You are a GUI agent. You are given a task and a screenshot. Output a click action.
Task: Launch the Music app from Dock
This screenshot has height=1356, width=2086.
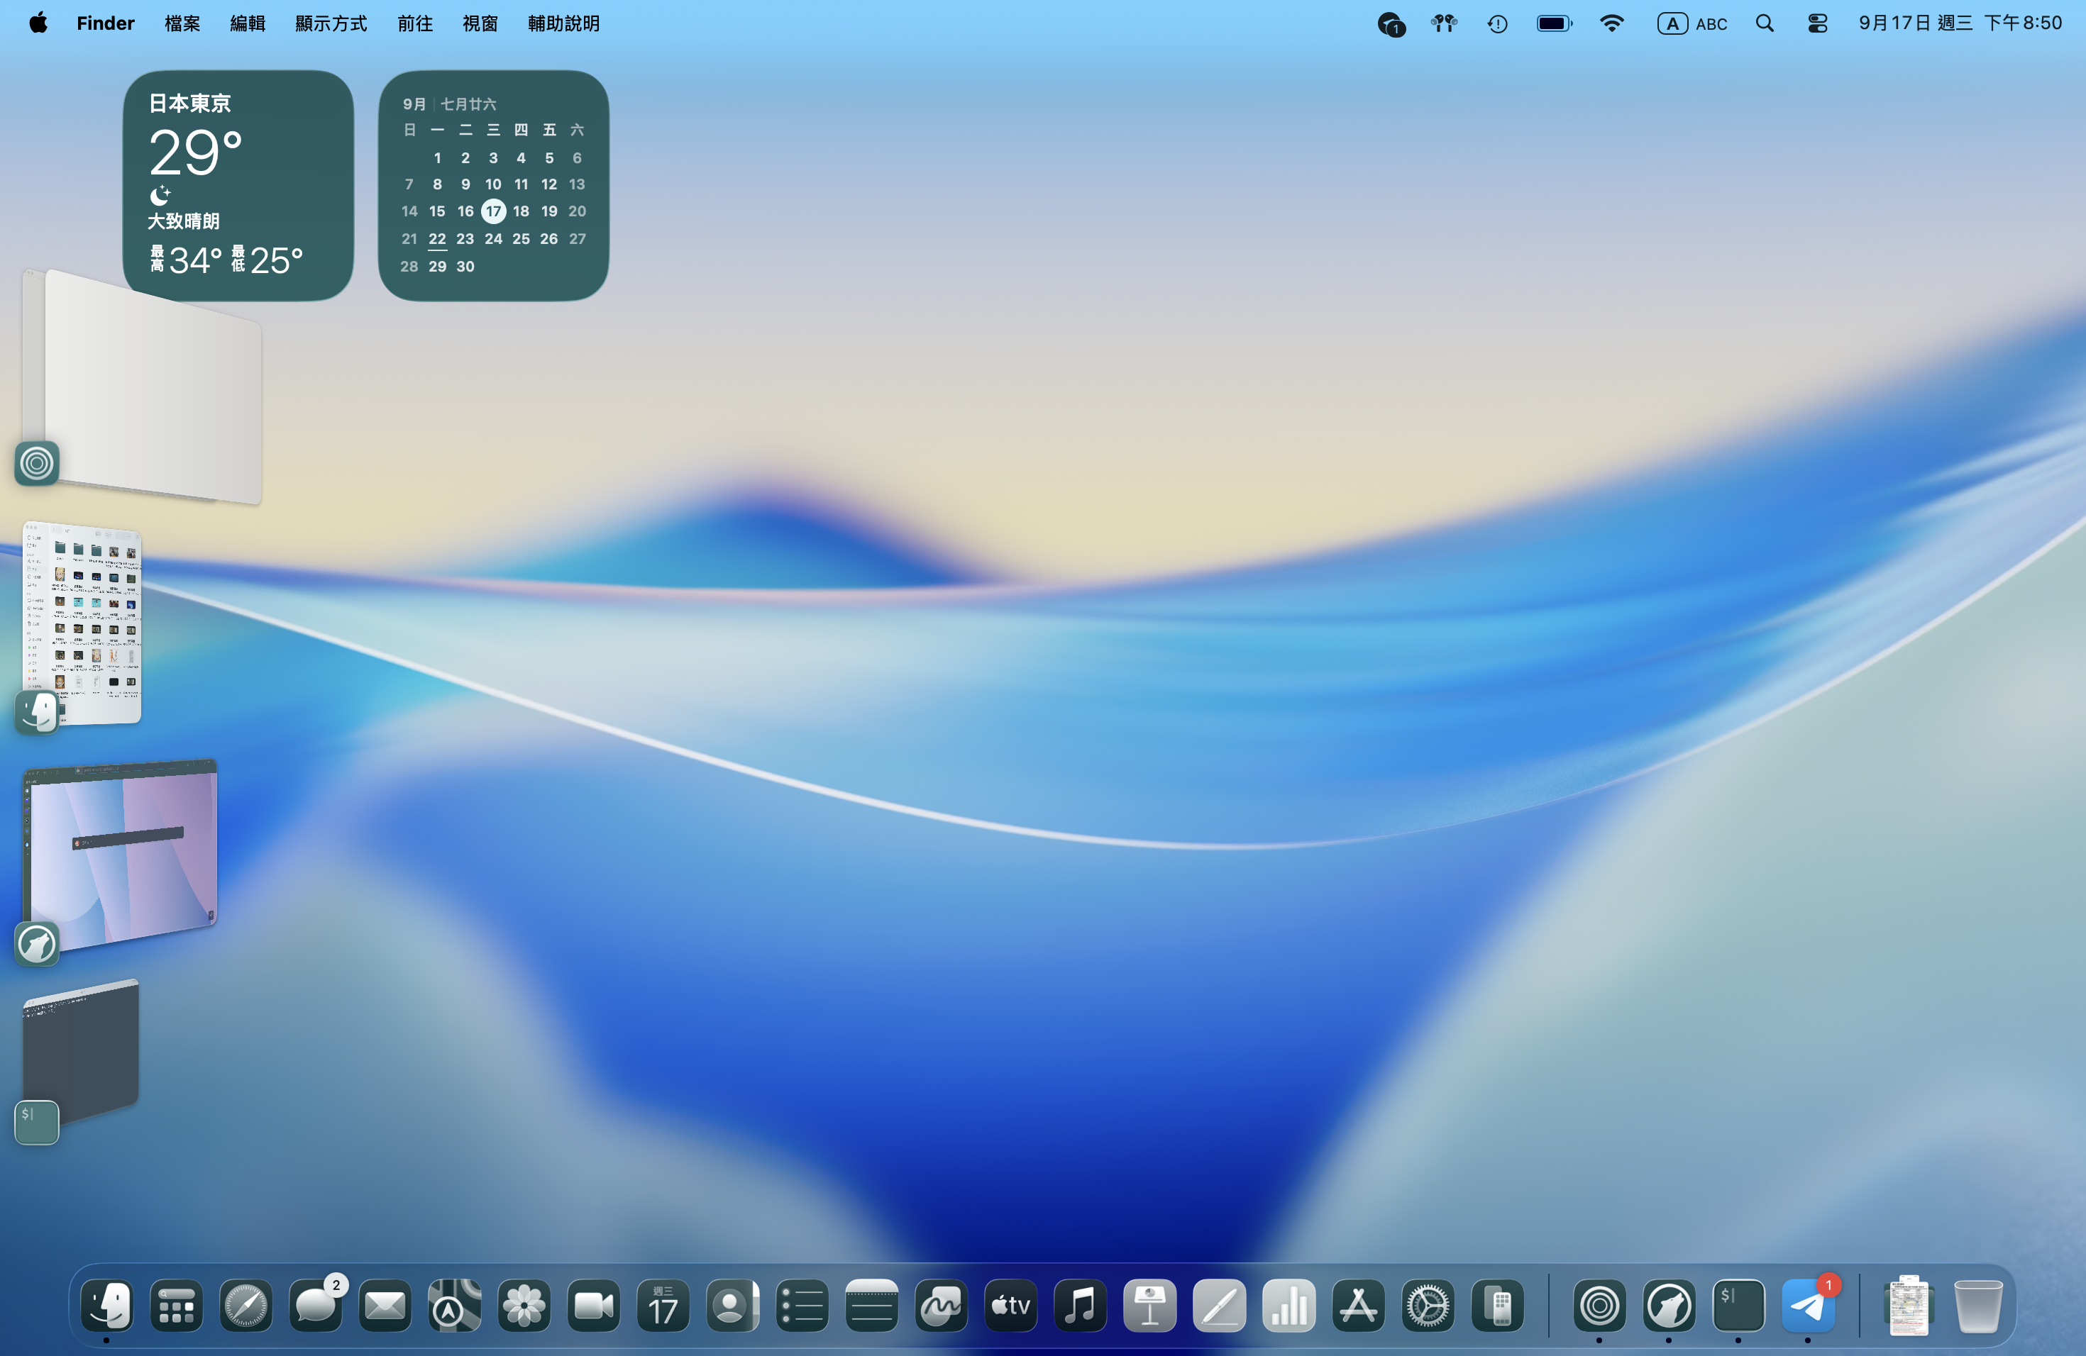(x=1081, y=1306)
